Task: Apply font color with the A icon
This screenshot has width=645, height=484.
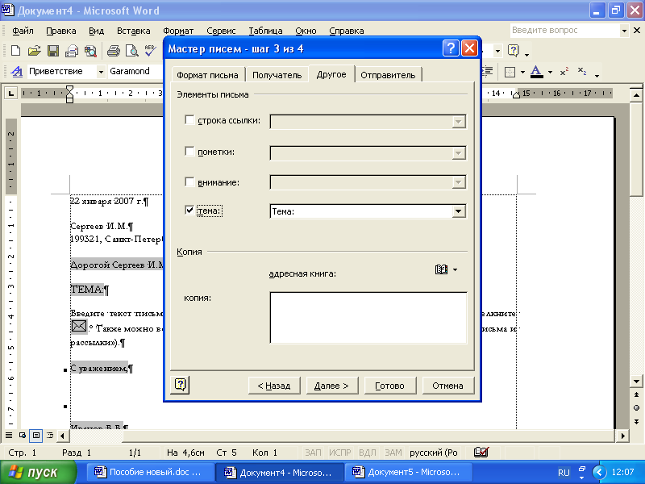Action: (536, 72)
